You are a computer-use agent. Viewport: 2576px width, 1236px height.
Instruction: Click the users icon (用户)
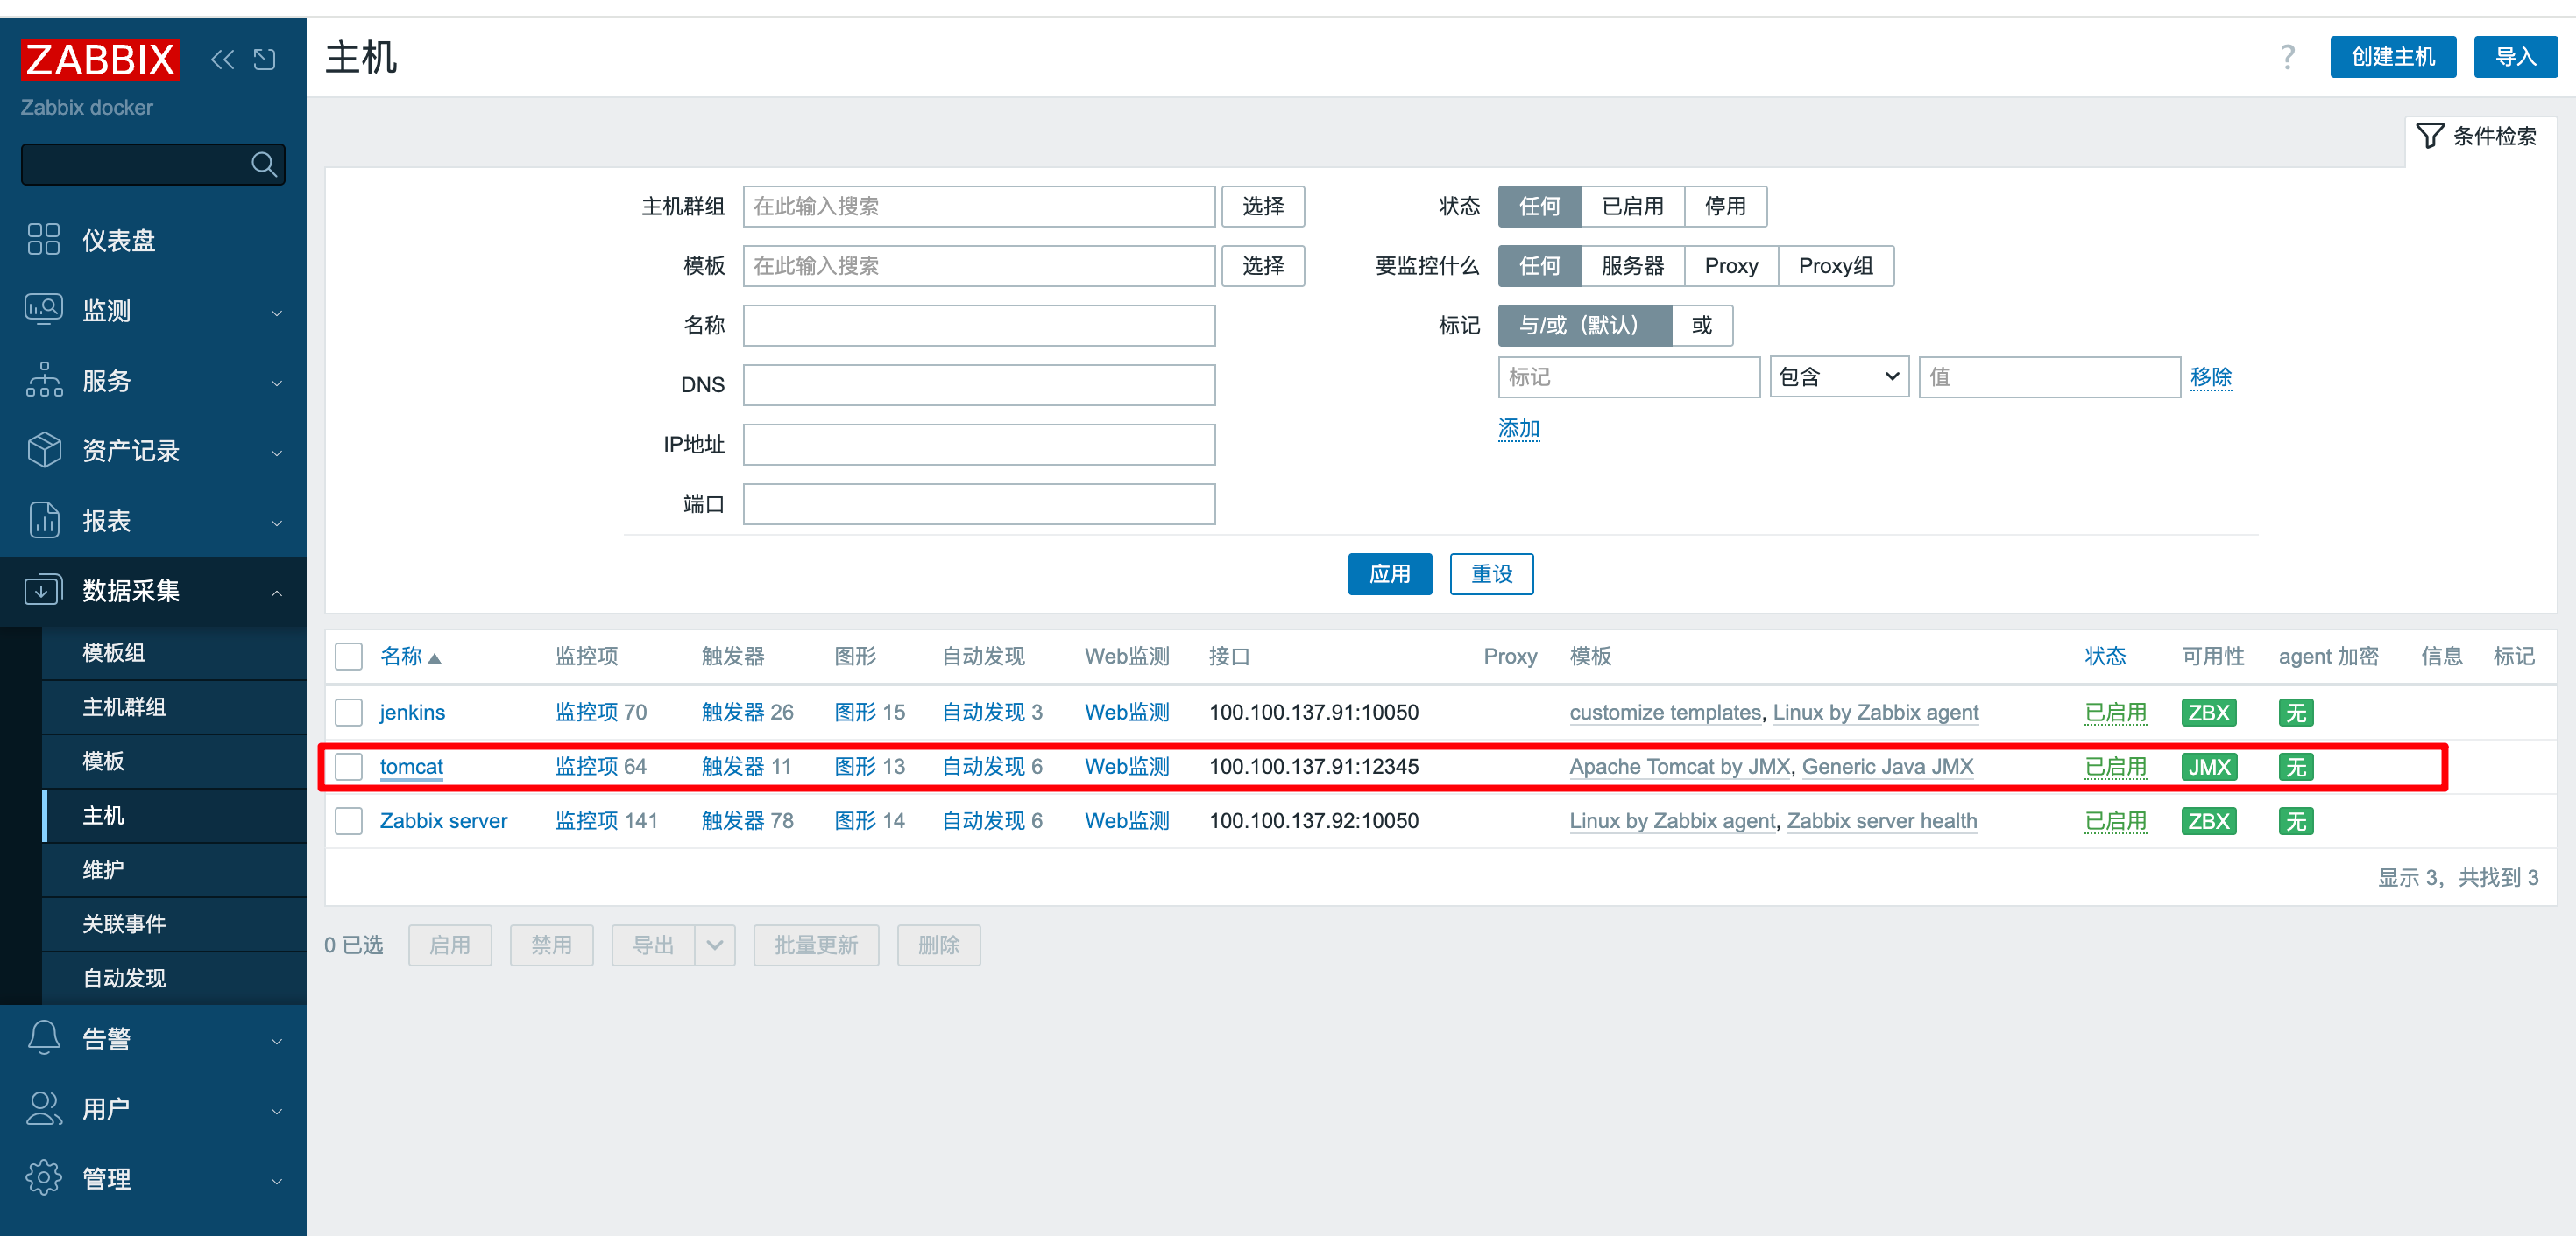point(44,1108)
